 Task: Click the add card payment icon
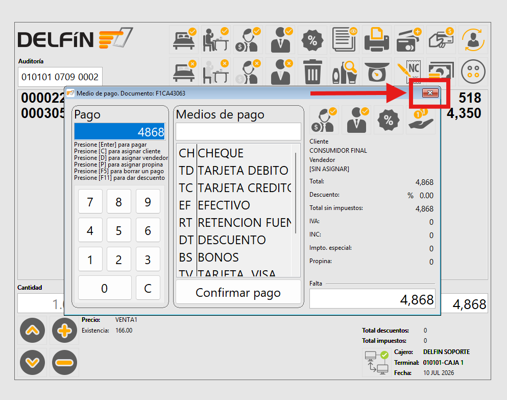point(408,40)
